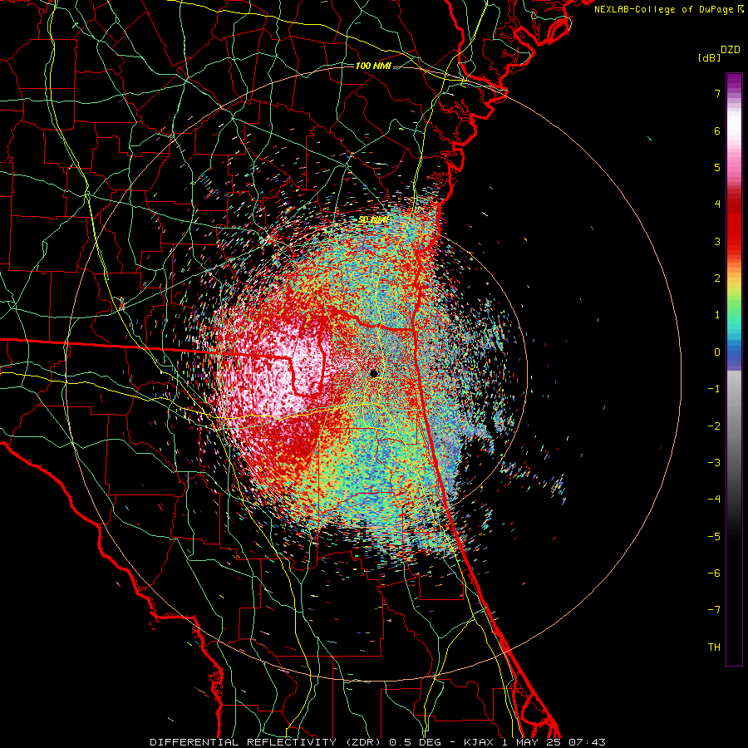Image resolution: width=748 pixels, height=748 pixels.
Task: Click the '1' value on the color scale
Action: [717, 315]
